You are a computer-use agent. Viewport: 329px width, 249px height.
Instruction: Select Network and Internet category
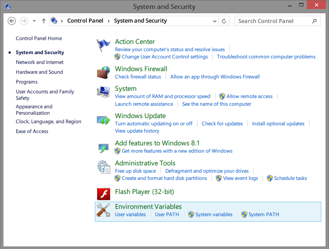[x=40, y=62]
